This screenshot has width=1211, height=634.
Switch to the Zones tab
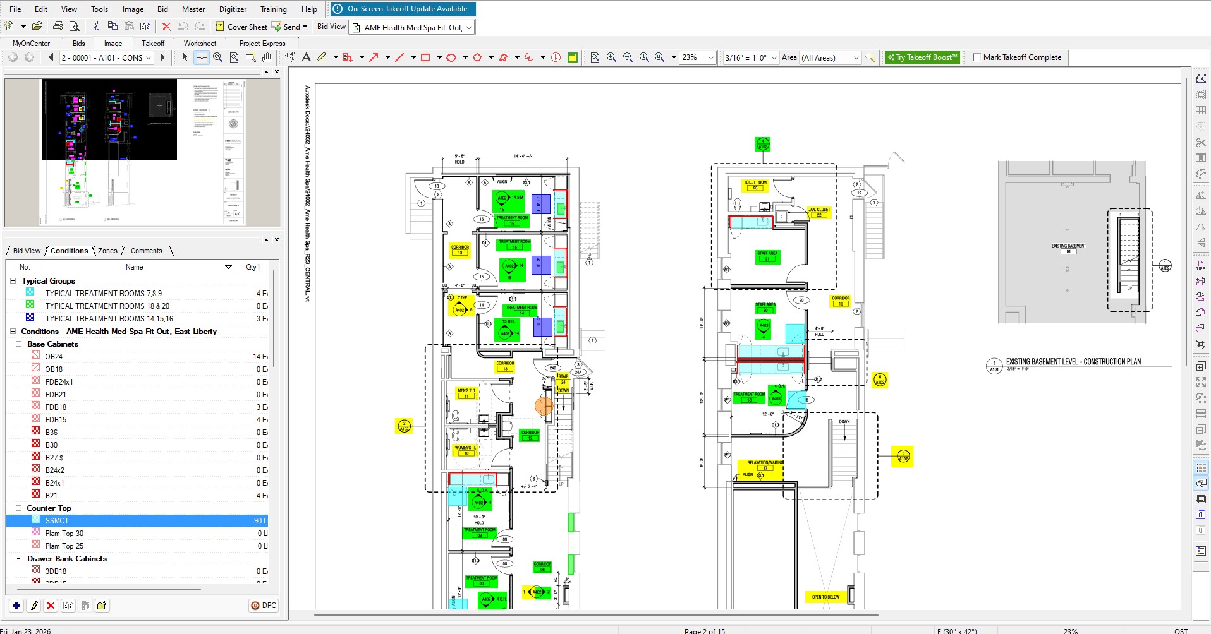107,251
